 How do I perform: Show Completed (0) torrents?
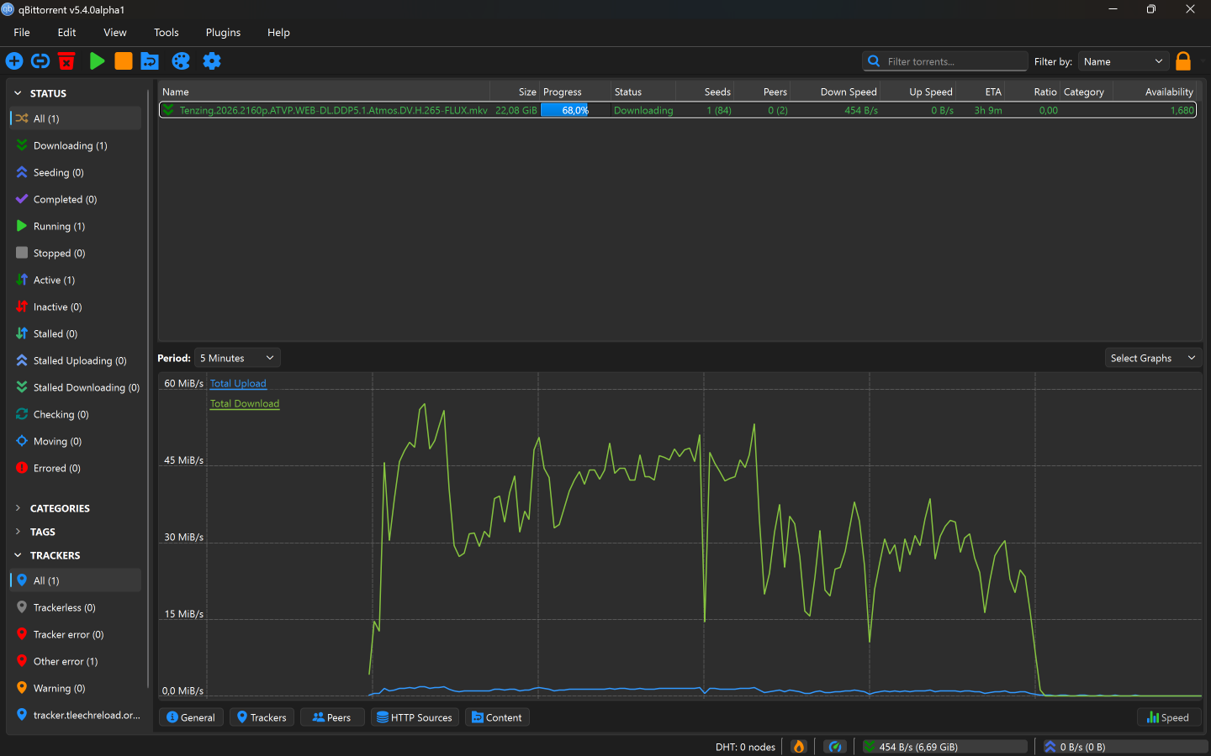click(x=76, y=200)
